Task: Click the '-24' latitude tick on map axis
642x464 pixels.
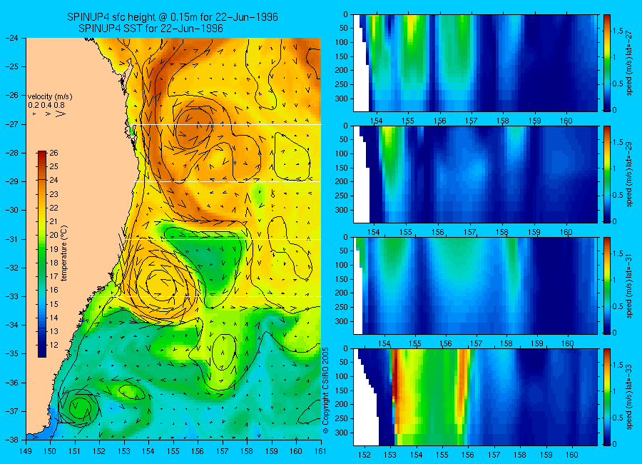Action: pos(12,38)
